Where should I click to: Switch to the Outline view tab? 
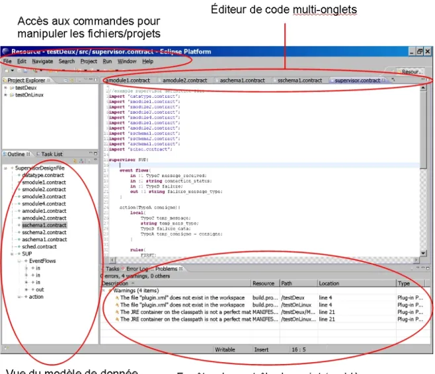tap(16, 154)
